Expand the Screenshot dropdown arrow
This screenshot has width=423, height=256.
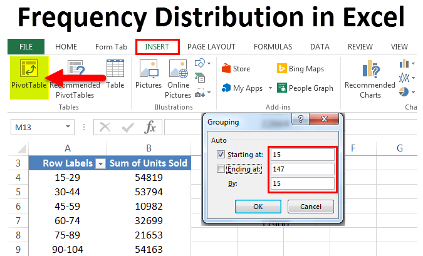point(209,93)
